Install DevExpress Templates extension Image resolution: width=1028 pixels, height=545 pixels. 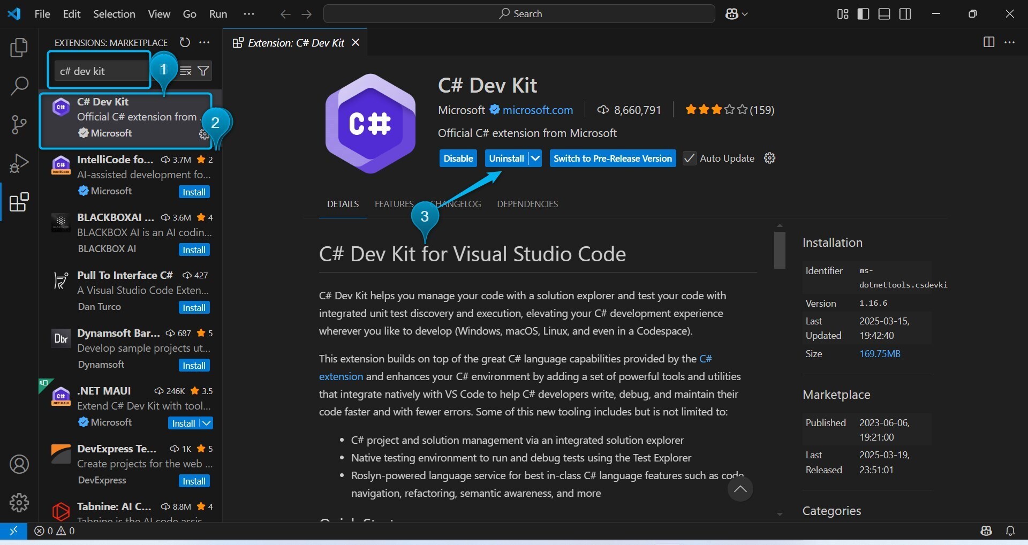[194, 481]
